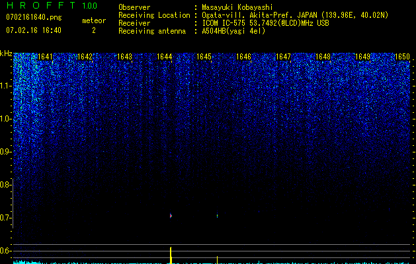Click the date stamp 07.02.16 16:40
Image resolution: width=416 pixels, height=264 pixels.
[34, 30]
